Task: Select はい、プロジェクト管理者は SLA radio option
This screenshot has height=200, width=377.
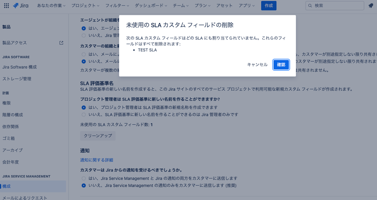Action: 84,107
